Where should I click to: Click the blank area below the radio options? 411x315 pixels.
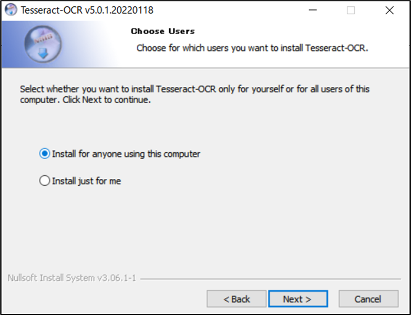pos(205,231)
